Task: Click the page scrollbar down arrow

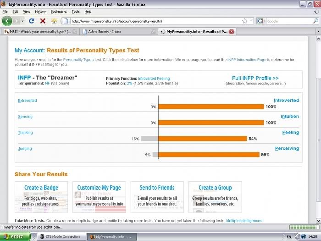Action: [x=319, y=221]
